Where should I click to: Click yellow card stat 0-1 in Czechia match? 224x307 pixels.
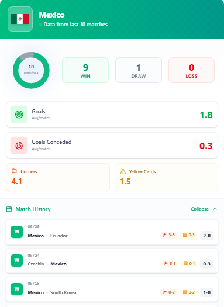[x=189, y=264]
